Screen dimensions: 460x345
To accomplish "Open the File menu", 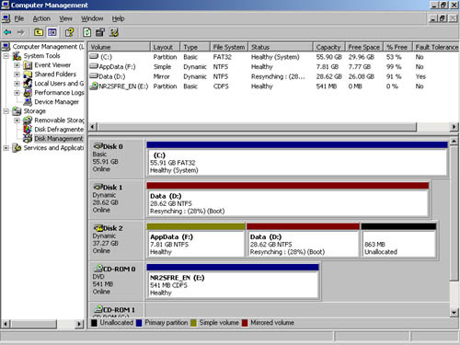I will pyautogui.click(x=19, y=18).
